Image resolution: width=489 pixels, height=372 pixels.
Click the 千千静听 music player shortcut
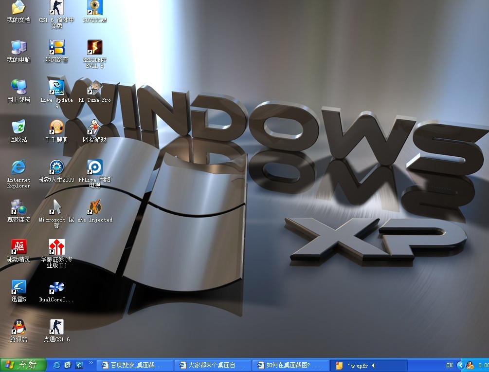point(56,131)
